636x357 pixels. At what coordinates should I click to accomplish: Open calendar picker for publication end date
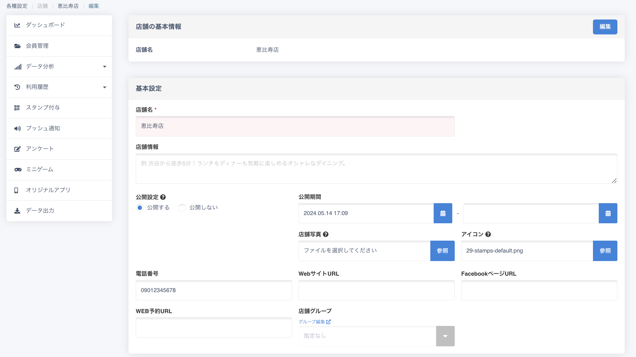tap(608, 213)
